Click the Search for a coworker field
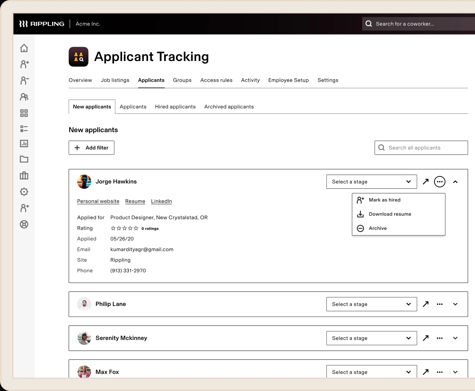Screen dimensions: 475x391 (x=418, y=24)
